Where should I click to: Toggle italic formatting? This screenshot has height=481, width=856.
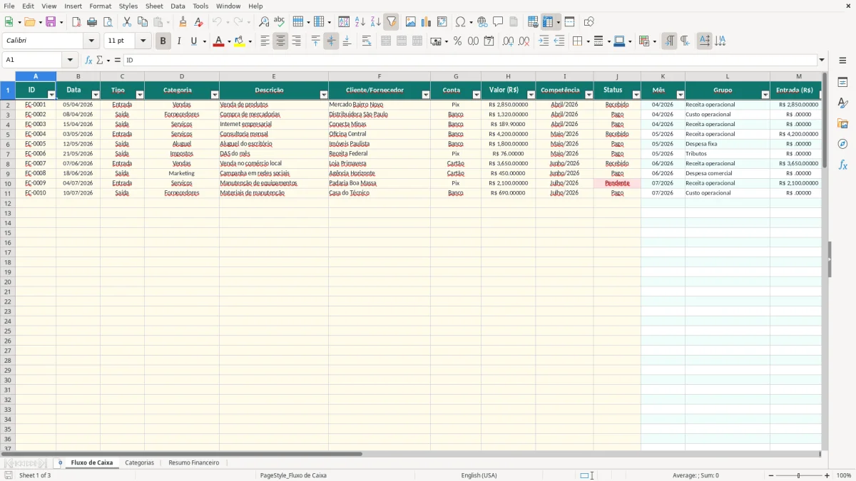click(x=178, y=41)
